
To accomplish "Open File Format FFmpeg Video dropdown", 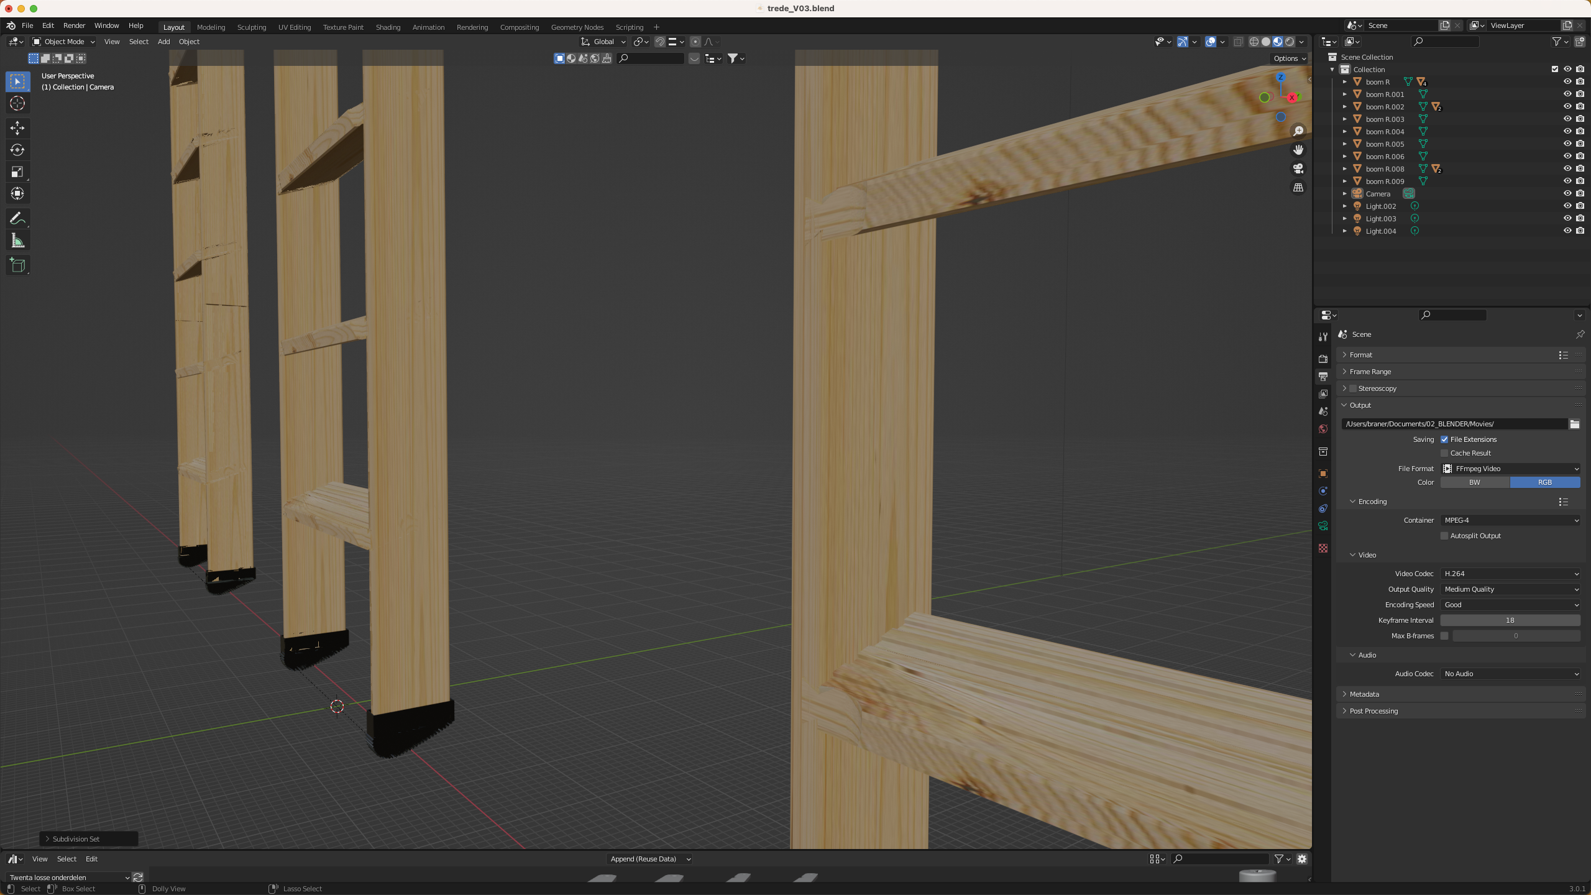I will (1510, 469).
